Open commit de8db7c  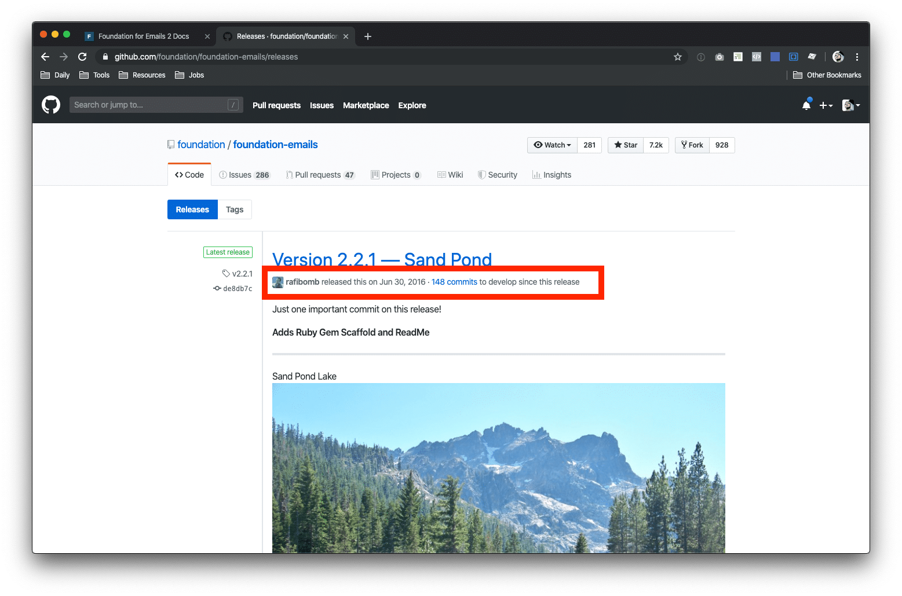coord(233,288)
